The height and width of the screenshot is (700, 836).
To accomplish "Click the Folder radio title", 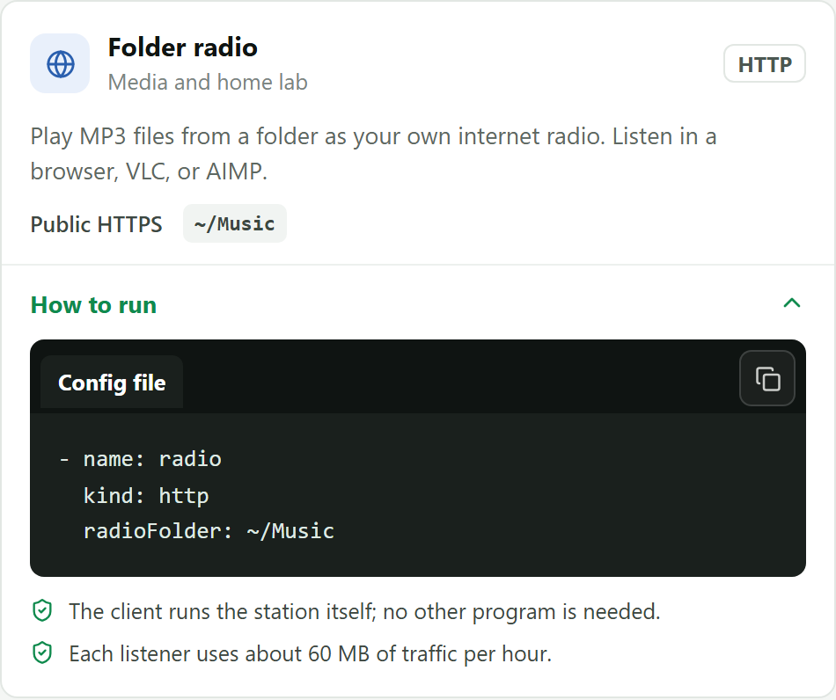I will 183,47.
